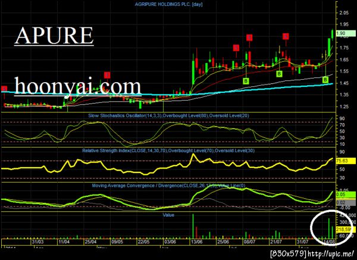
Task: Click the tallest green volume bar at 13/06
Action: click(x=193, y=226)
